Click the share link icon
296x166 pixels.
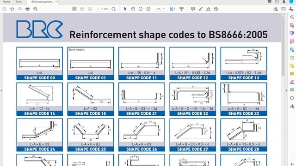(276, 9)
